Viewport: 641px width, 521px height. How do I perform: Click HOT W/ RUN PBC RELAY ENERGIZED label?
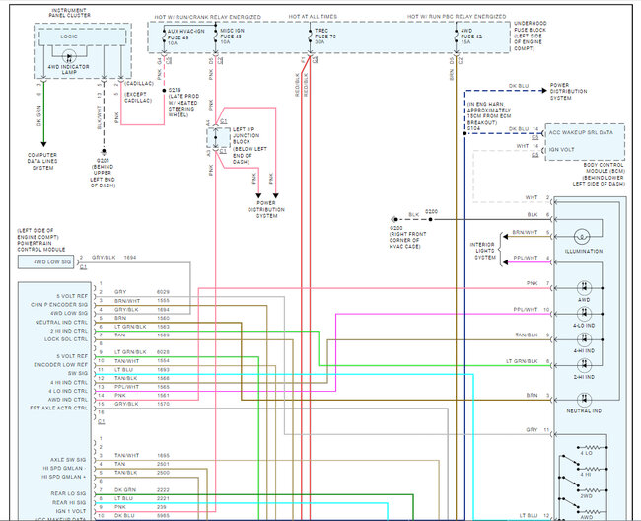point(457,17)
